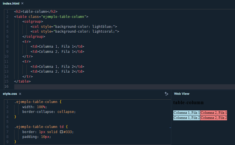Click line number 6 in style.css gutter
This screenshot has width=235, height=145.
7,127
